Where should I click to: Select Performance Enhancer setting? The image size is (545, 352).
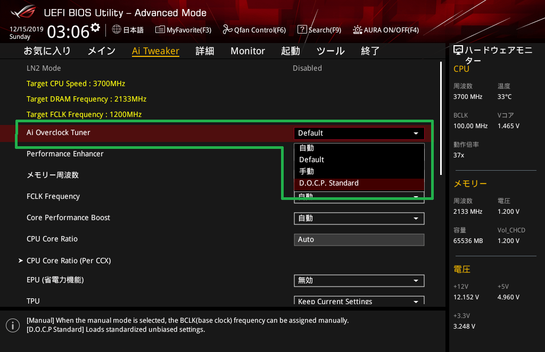[65, 154]
